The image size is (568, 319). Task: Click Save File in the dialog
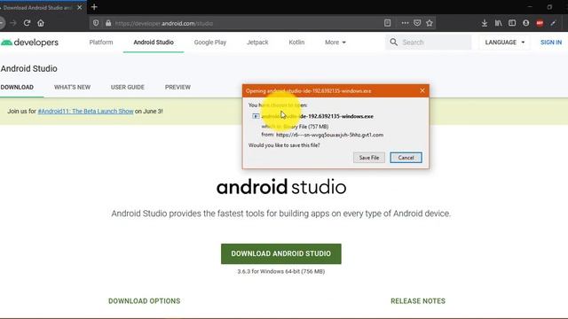click(x=369, y=158)
